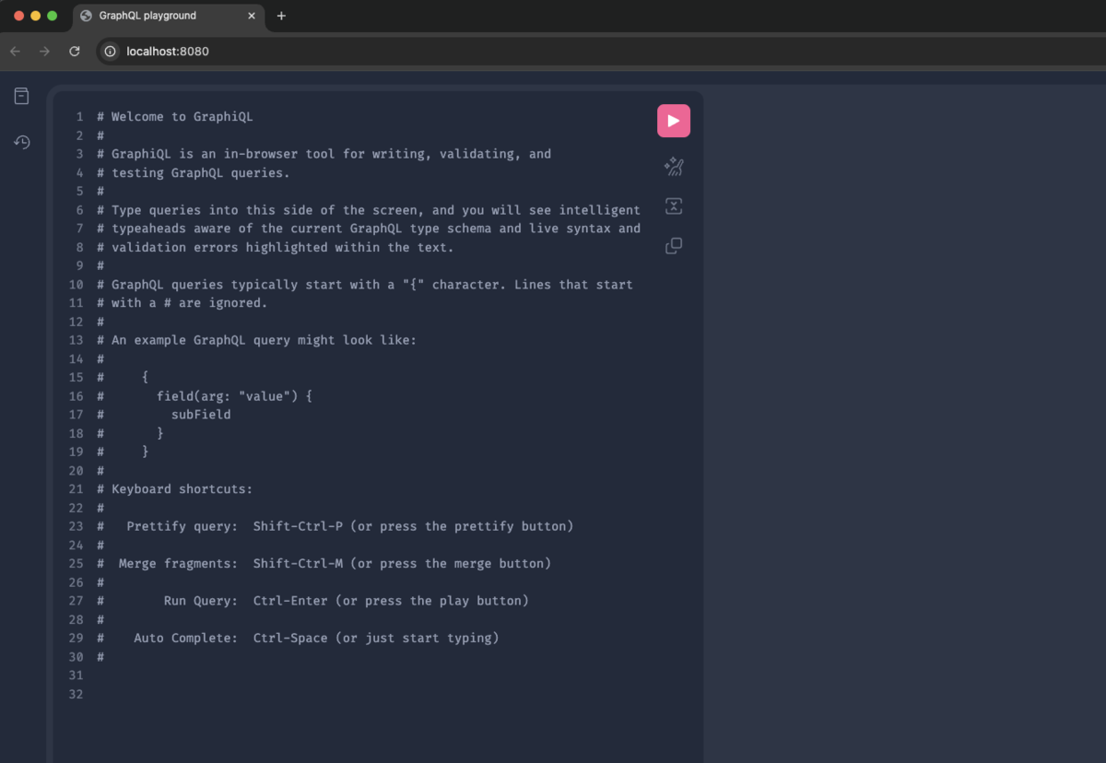Click the 'Auto Complete: Ctrl-Space' line
This screenshot has width=1106, height=763.
point(298,638)
